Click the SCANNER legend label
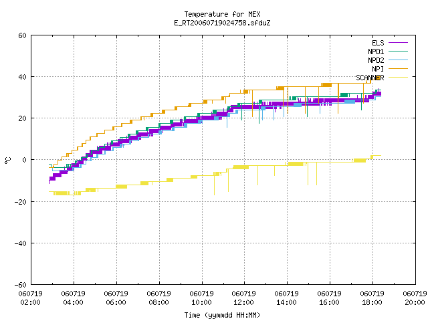Viewport: 428px width, 321px height. tap(370, 78)
